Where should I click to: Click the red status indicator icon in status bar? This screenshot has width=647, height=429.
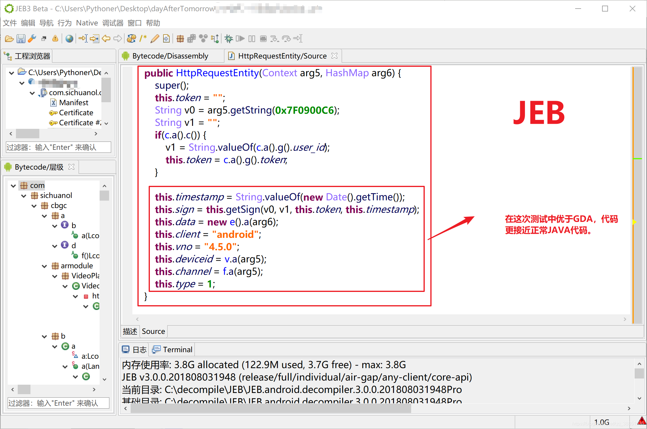point(641,421)
